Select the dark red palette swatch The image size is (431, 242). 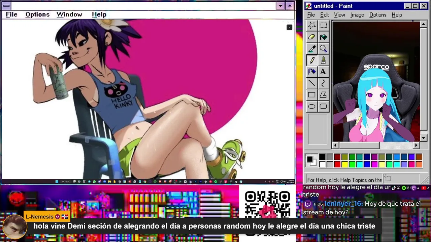pos(337,157)
